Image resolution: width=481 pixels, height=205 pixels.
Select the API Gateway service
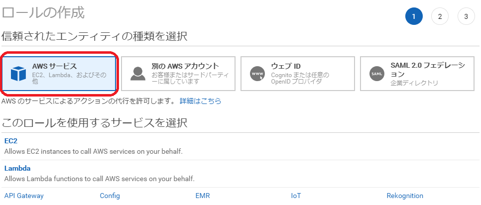click(24, 196)
